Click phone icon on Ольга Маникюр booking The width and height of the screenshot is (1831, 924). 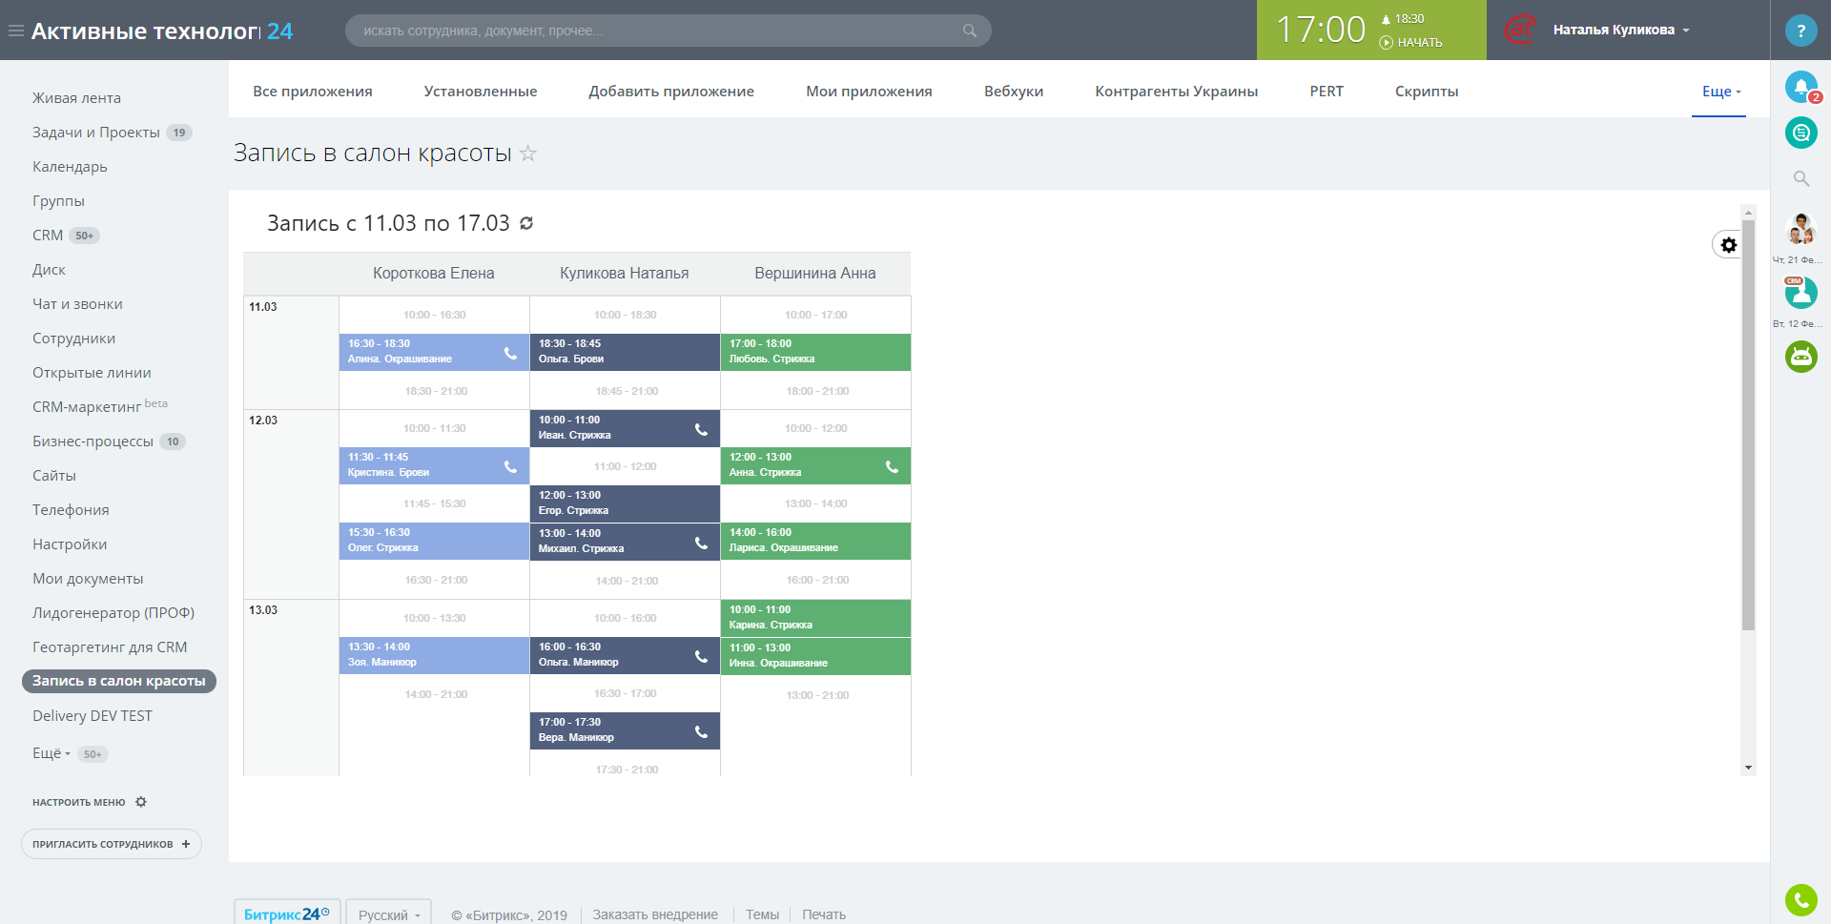[x=701, y=656]
